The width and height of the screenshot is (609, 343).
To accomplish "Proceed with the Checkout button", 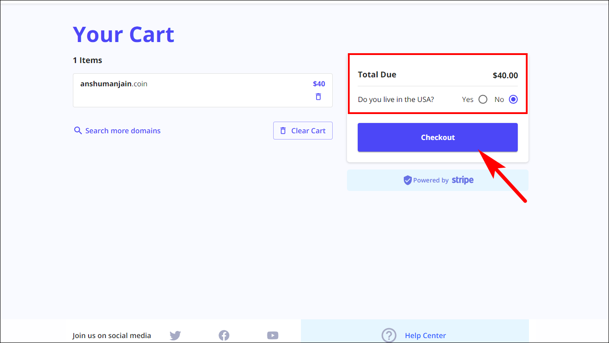I will tap(438, 137).
